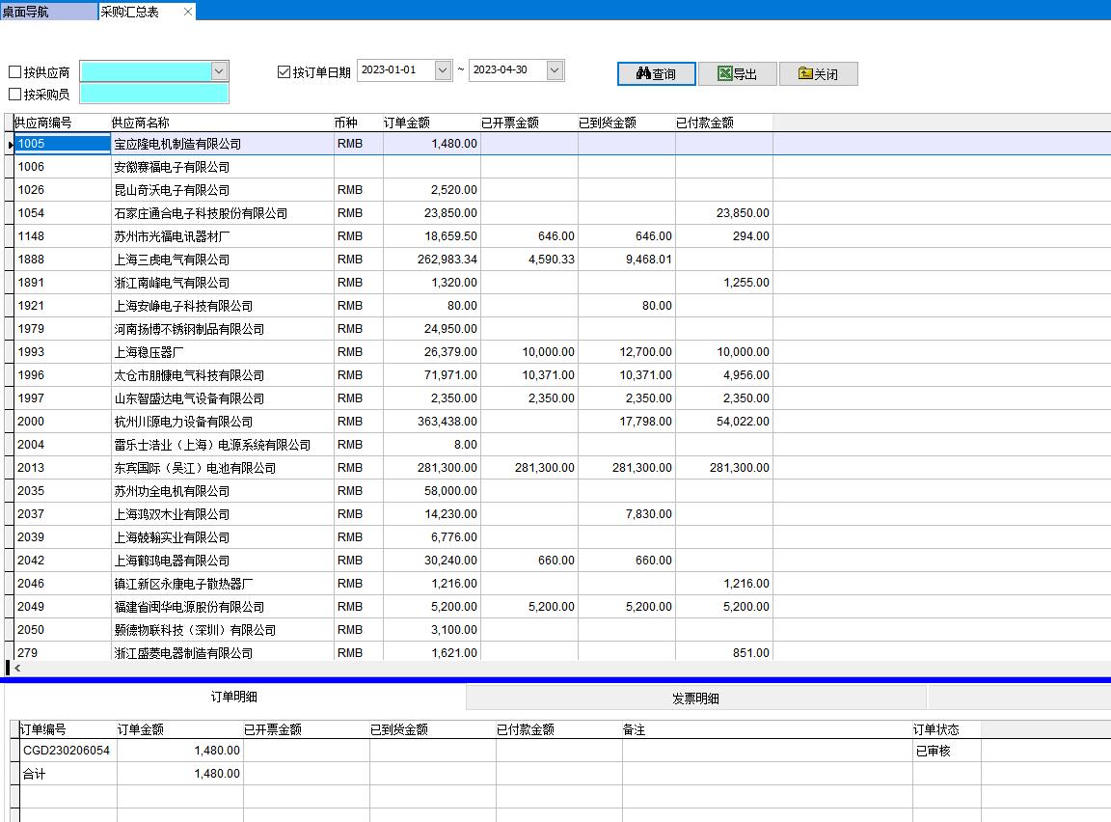The image size is (1111, 822).
Task: Enable the 按采购员 checkbox
Action: (x=14, y=95)
